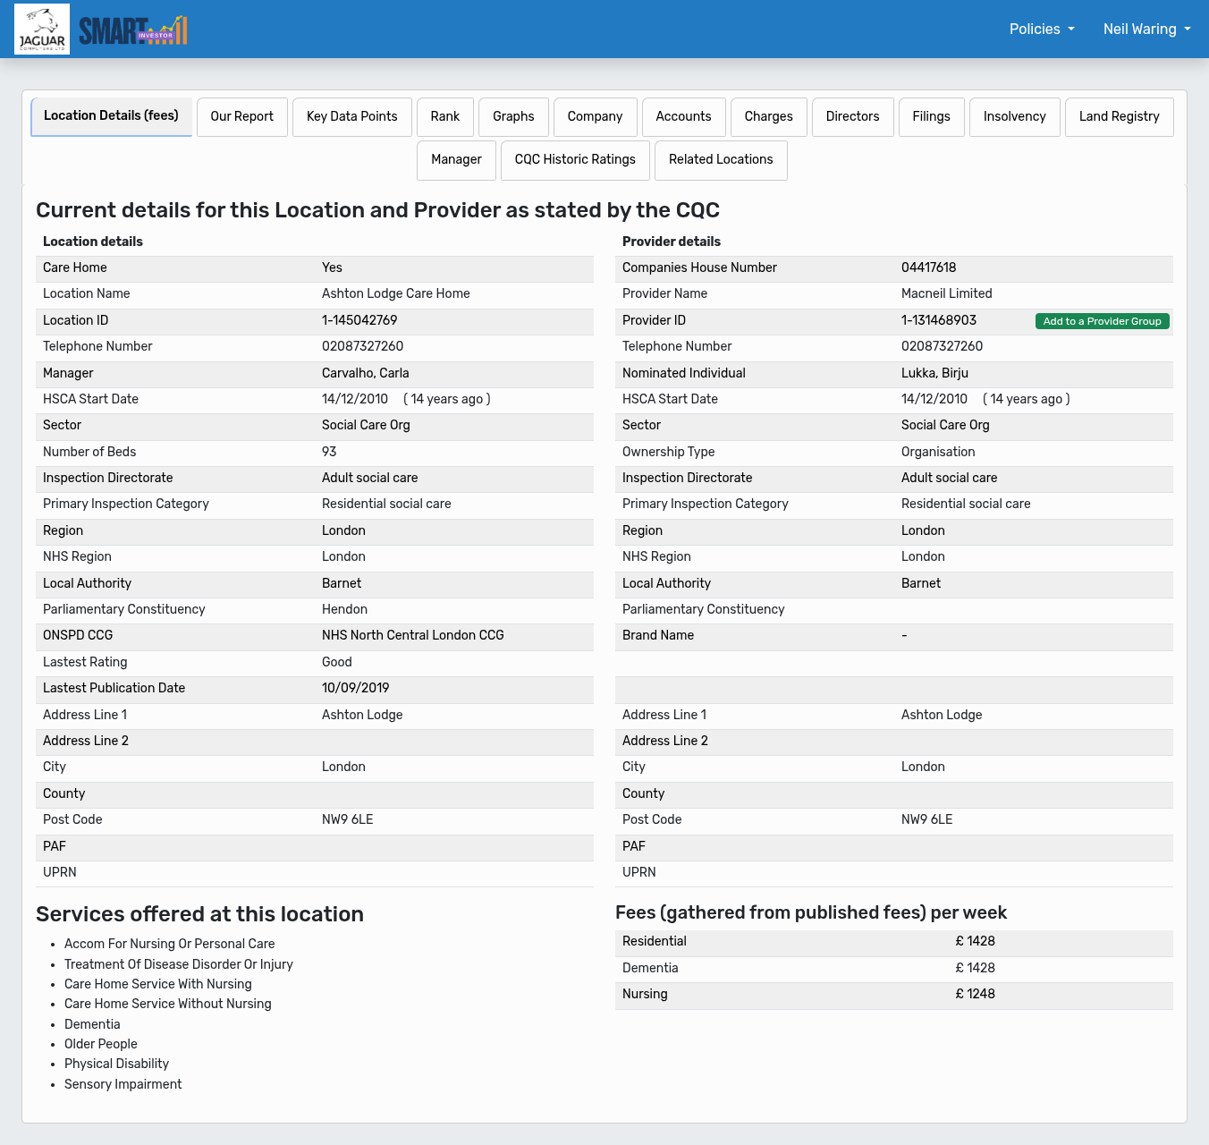Select the Location Details (fees) tab

pyautogui.click(x=111, y=116)
